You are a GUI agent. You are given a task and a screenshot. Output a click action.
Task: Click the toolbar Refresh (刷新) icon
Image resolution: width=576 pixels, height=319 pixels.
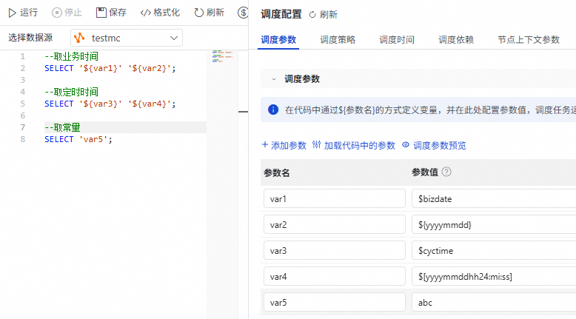198,13
